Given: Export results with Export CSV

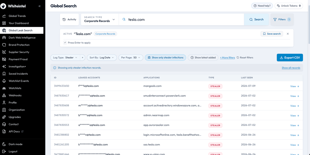Looking at the screenshot, I should pyautogui.click(x=290, y=58).
